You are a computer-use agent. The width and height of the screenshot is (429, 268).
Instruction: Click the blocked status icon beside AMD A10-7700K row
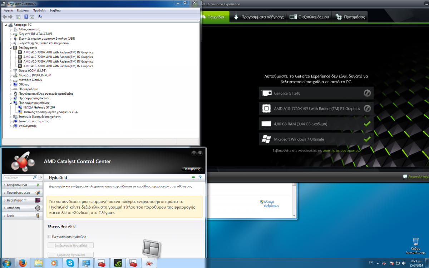click(367, 108)
